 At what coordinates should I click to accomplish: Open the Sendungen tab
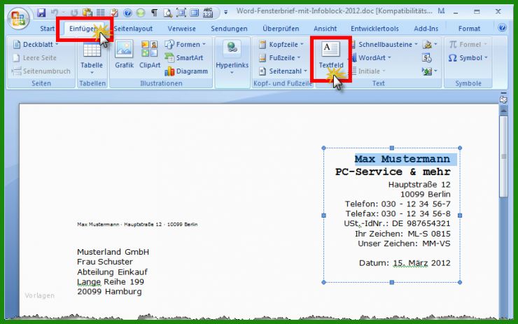tap(228, 29)
